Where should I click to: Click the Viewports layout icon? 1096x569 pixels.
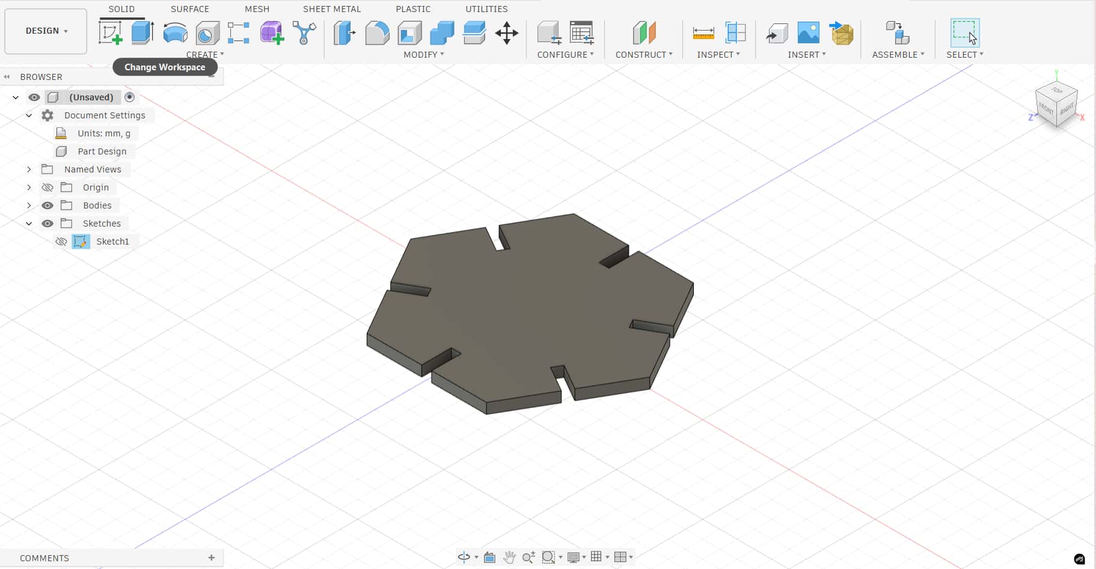click(620, 557)
